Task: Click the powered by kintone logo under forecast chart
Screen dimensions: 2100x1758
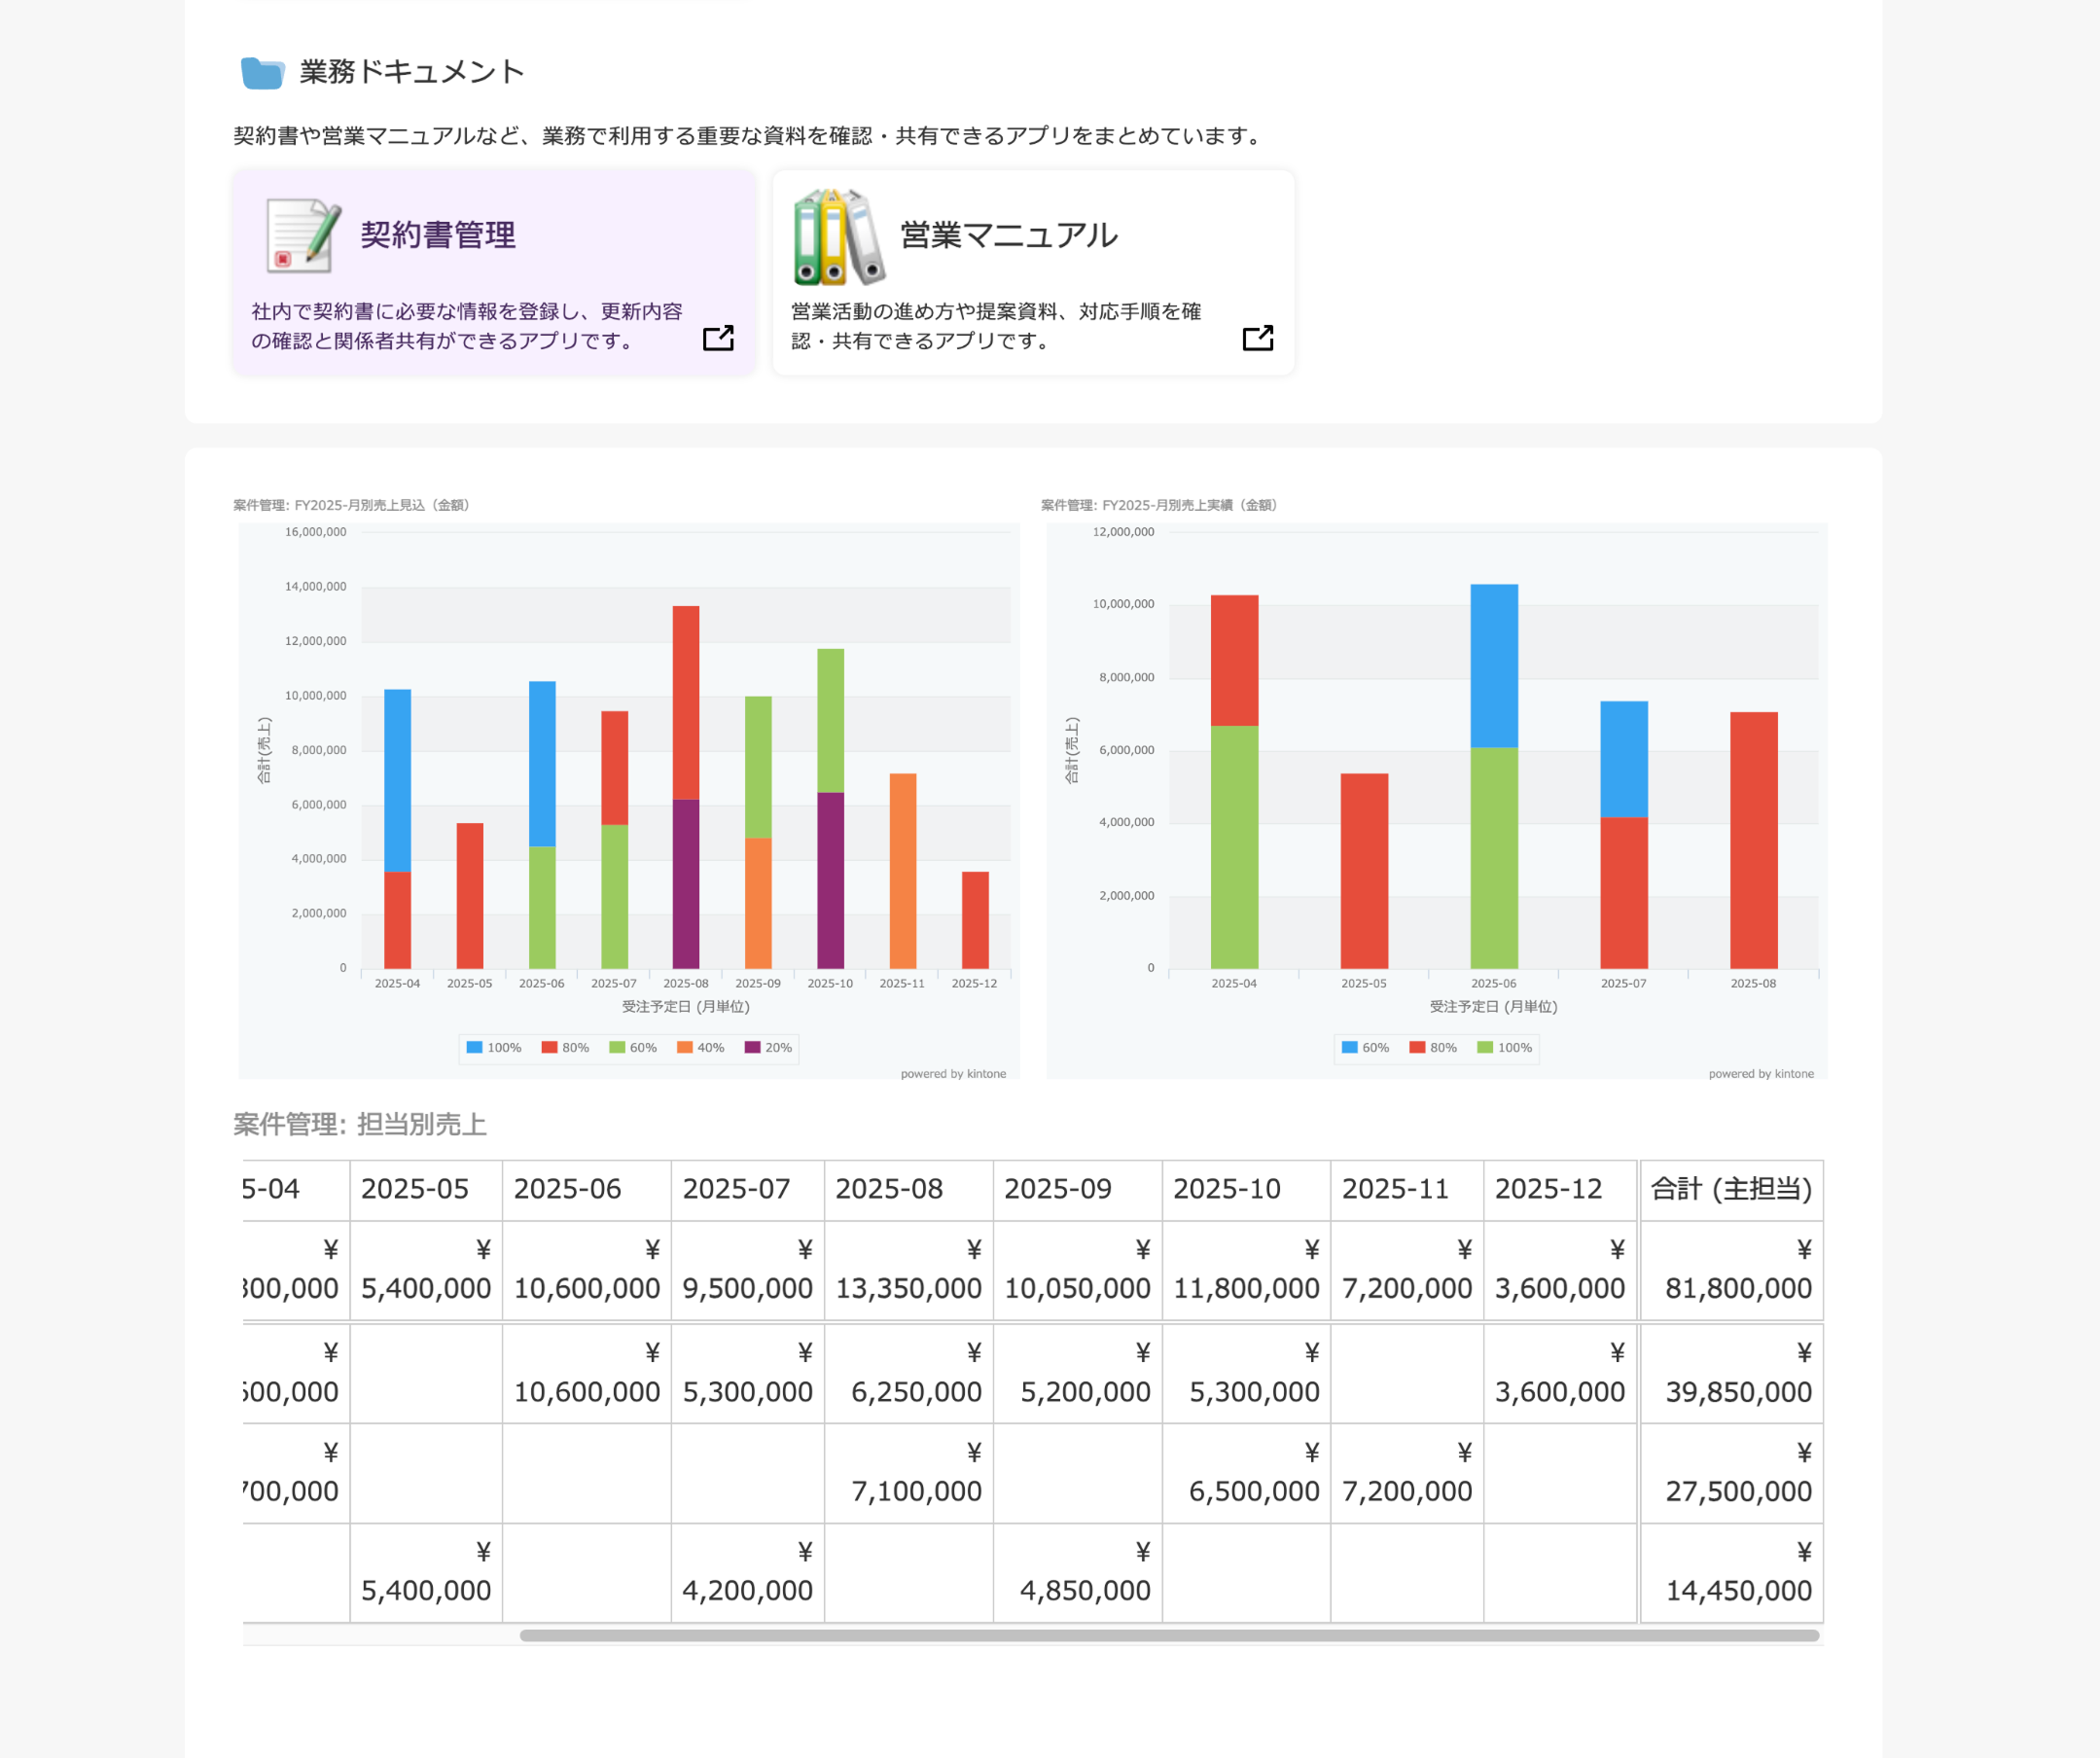Action: [953, 1072]
